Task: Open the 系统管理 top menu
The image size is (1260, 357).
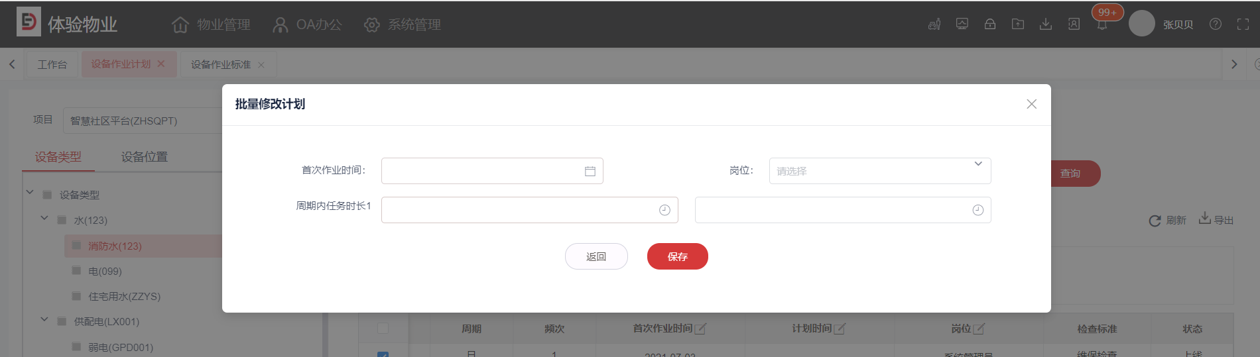Action: (403, 25)
